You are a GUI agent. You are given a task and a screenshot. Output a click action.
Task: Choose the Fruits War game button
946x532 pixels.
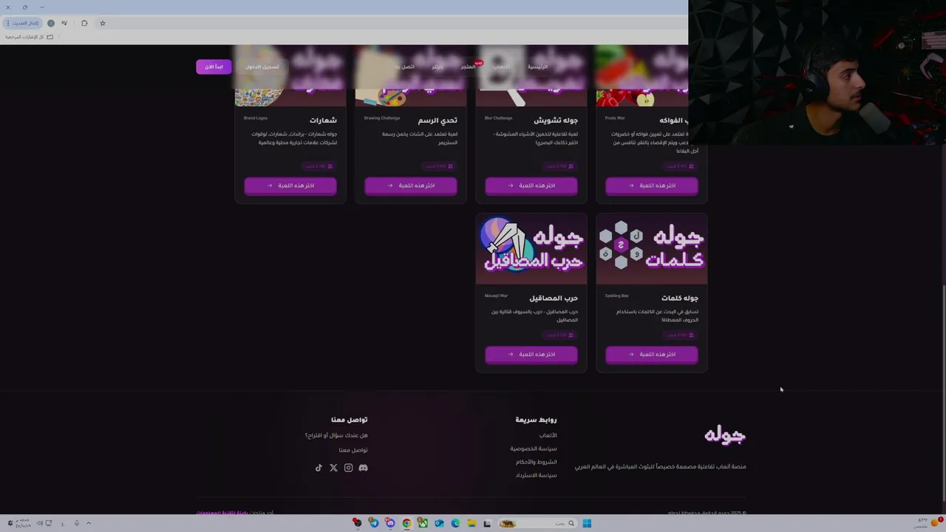[x=651, y=185]
